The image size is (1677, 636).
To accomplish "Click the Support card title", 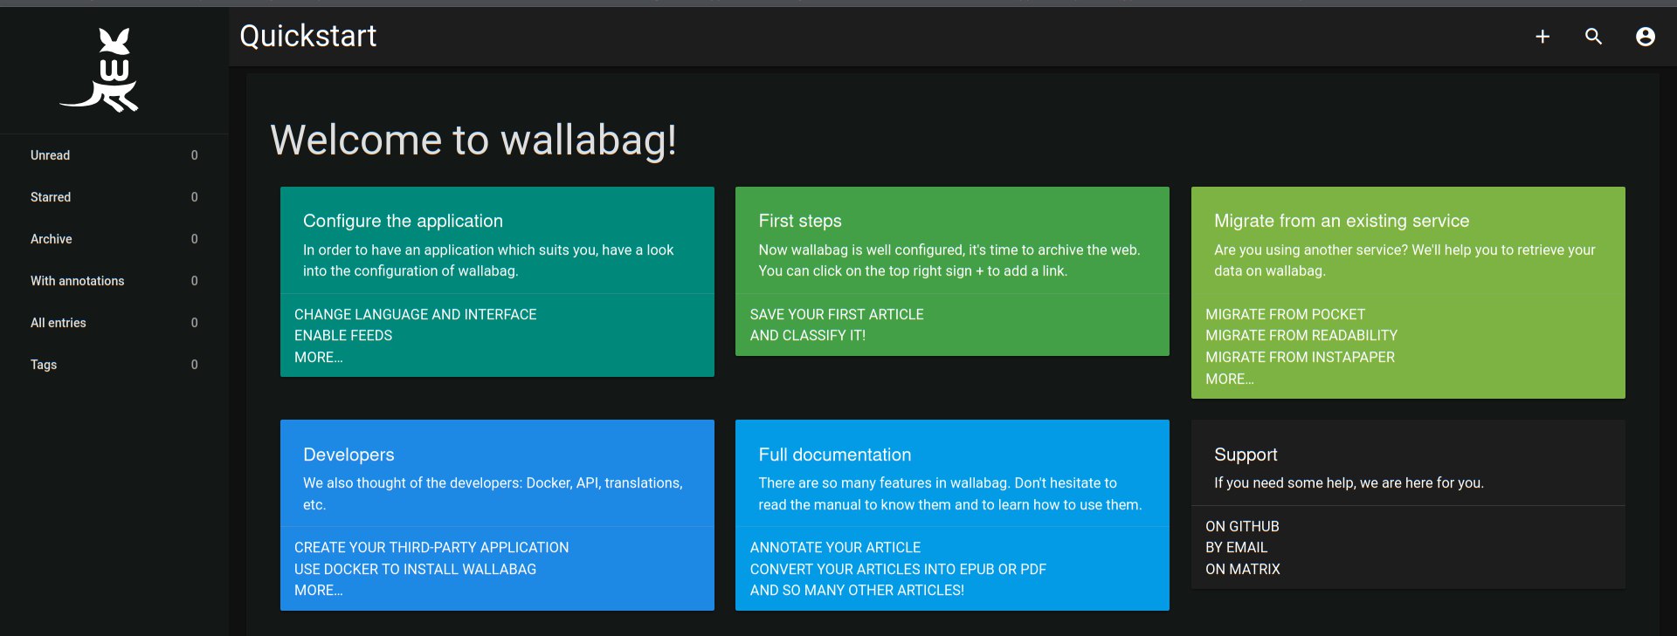I will pos(1246,455).
